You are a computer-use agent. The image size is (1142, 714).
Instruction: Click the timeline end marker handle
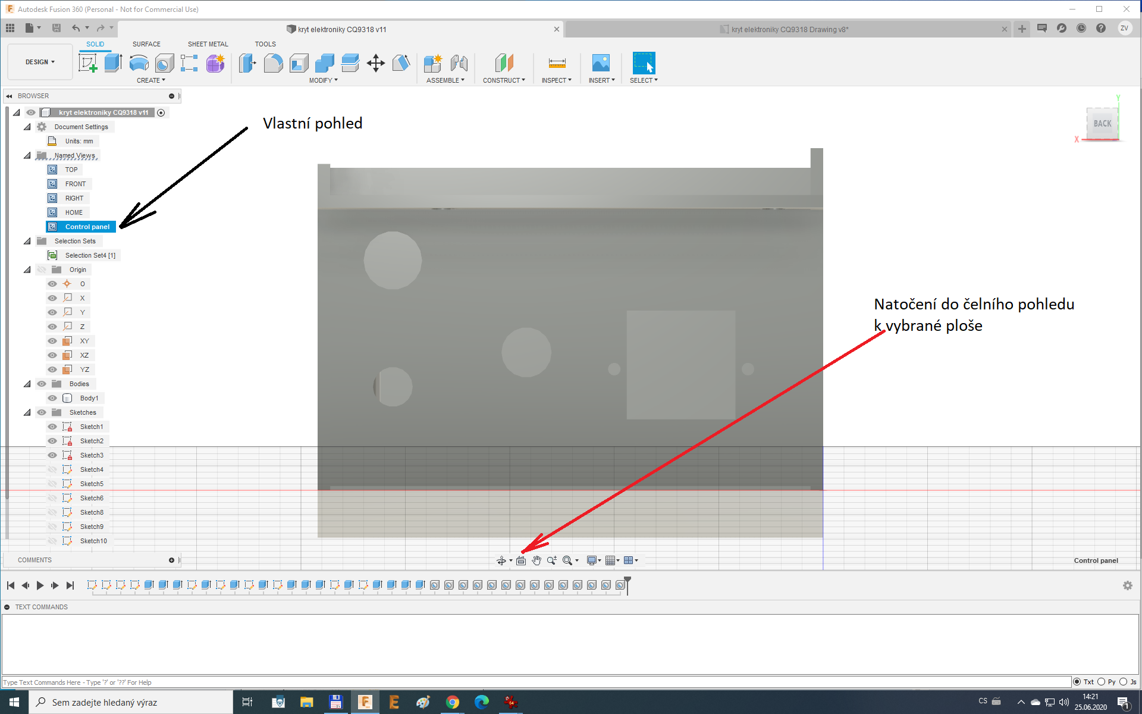[x=628, y=581]
